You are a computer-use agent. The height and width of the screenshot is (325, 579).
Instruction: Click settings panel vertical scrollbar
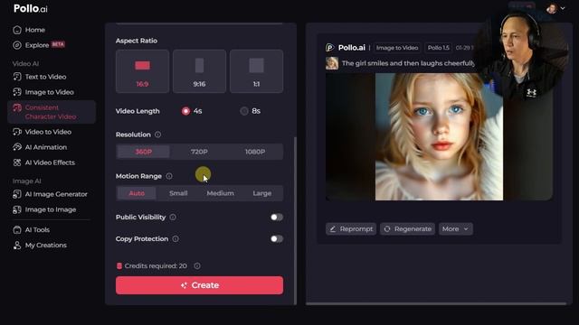[x=295, y=220]
